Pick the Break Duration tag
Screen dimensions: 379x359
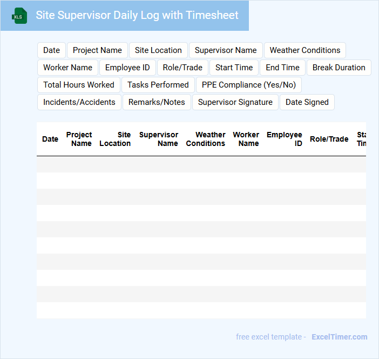pyautogui.click(x=339, y=68)
